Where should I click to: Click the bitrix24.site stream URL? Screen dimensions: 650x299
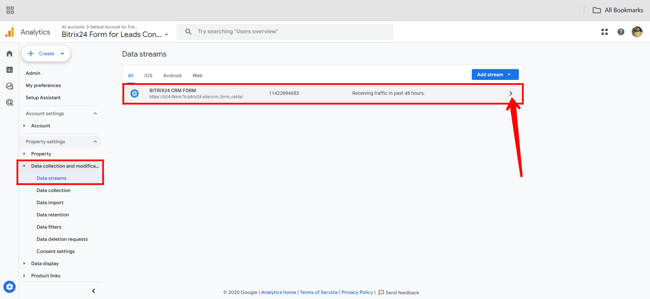click(x=196, y=97)
